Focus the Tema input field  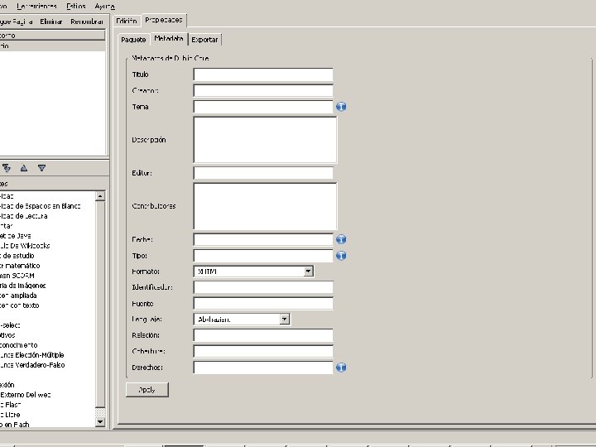263,107
